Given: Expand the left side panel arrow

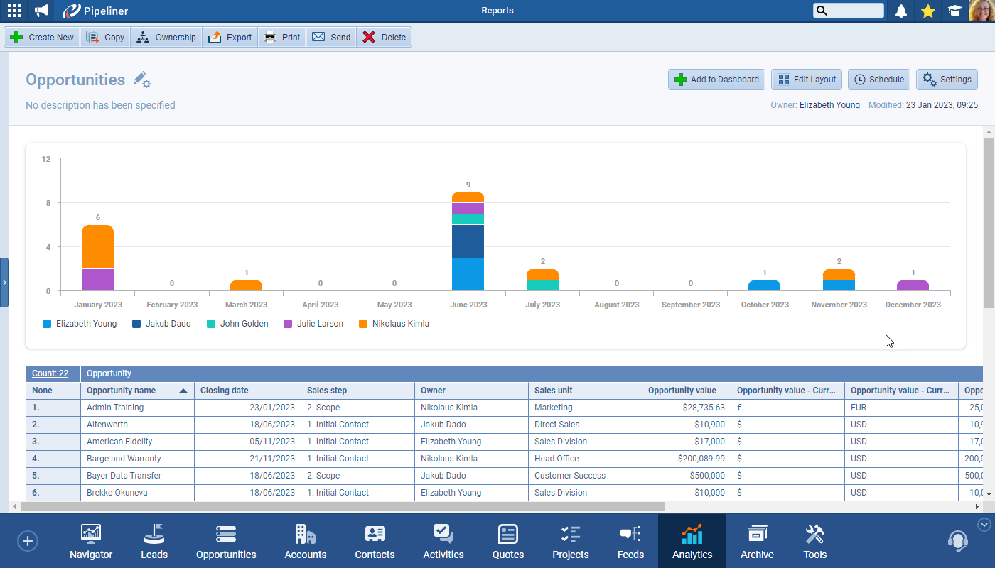Looking at the screenshot, I should (4, 283).
